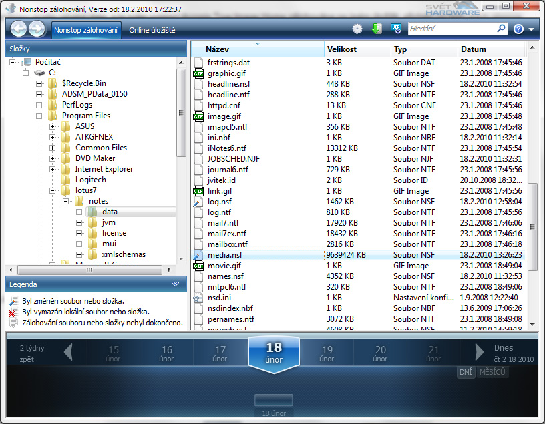
Task: Expand the ASUS folder node
Action: [52, 126]
